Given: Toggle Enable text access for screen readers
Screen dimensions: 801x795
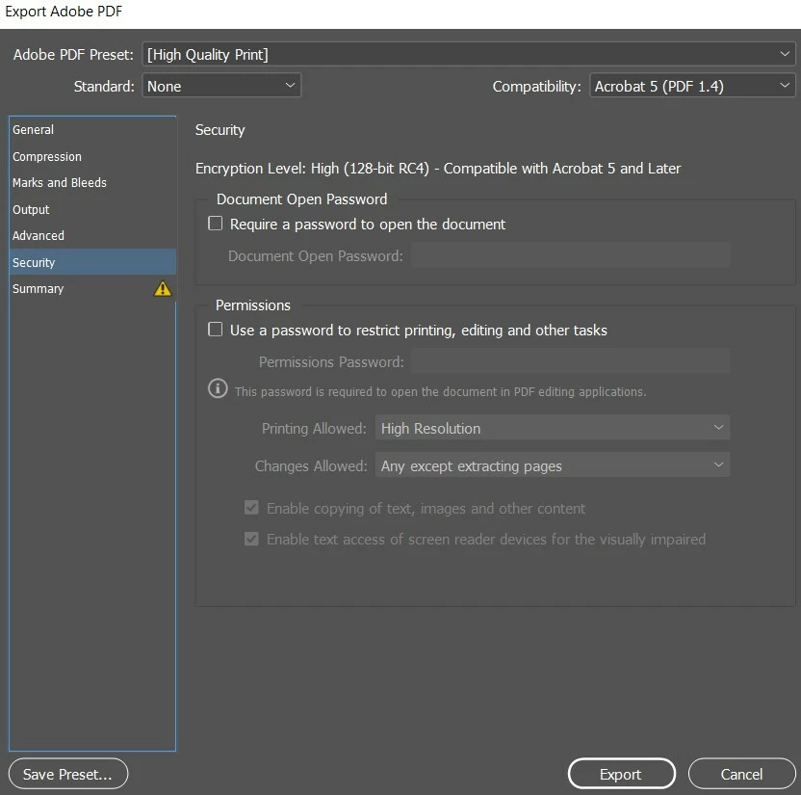Looking at the screenshot, I should click(x=251, y=539).
